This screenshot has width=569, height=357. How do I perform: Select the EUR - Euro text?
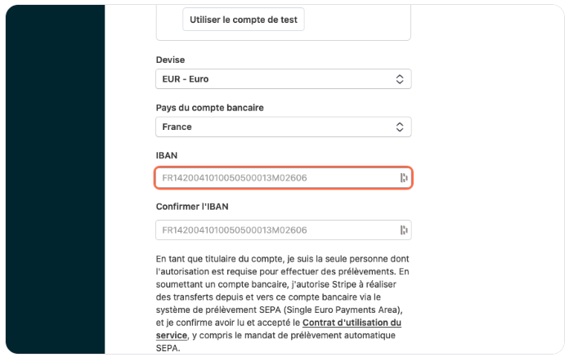[186, 79]
